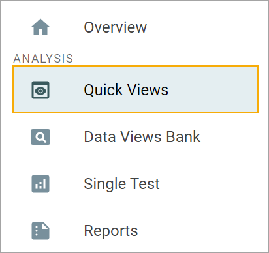Select the Quick Views text label

(x=126, y=90)
